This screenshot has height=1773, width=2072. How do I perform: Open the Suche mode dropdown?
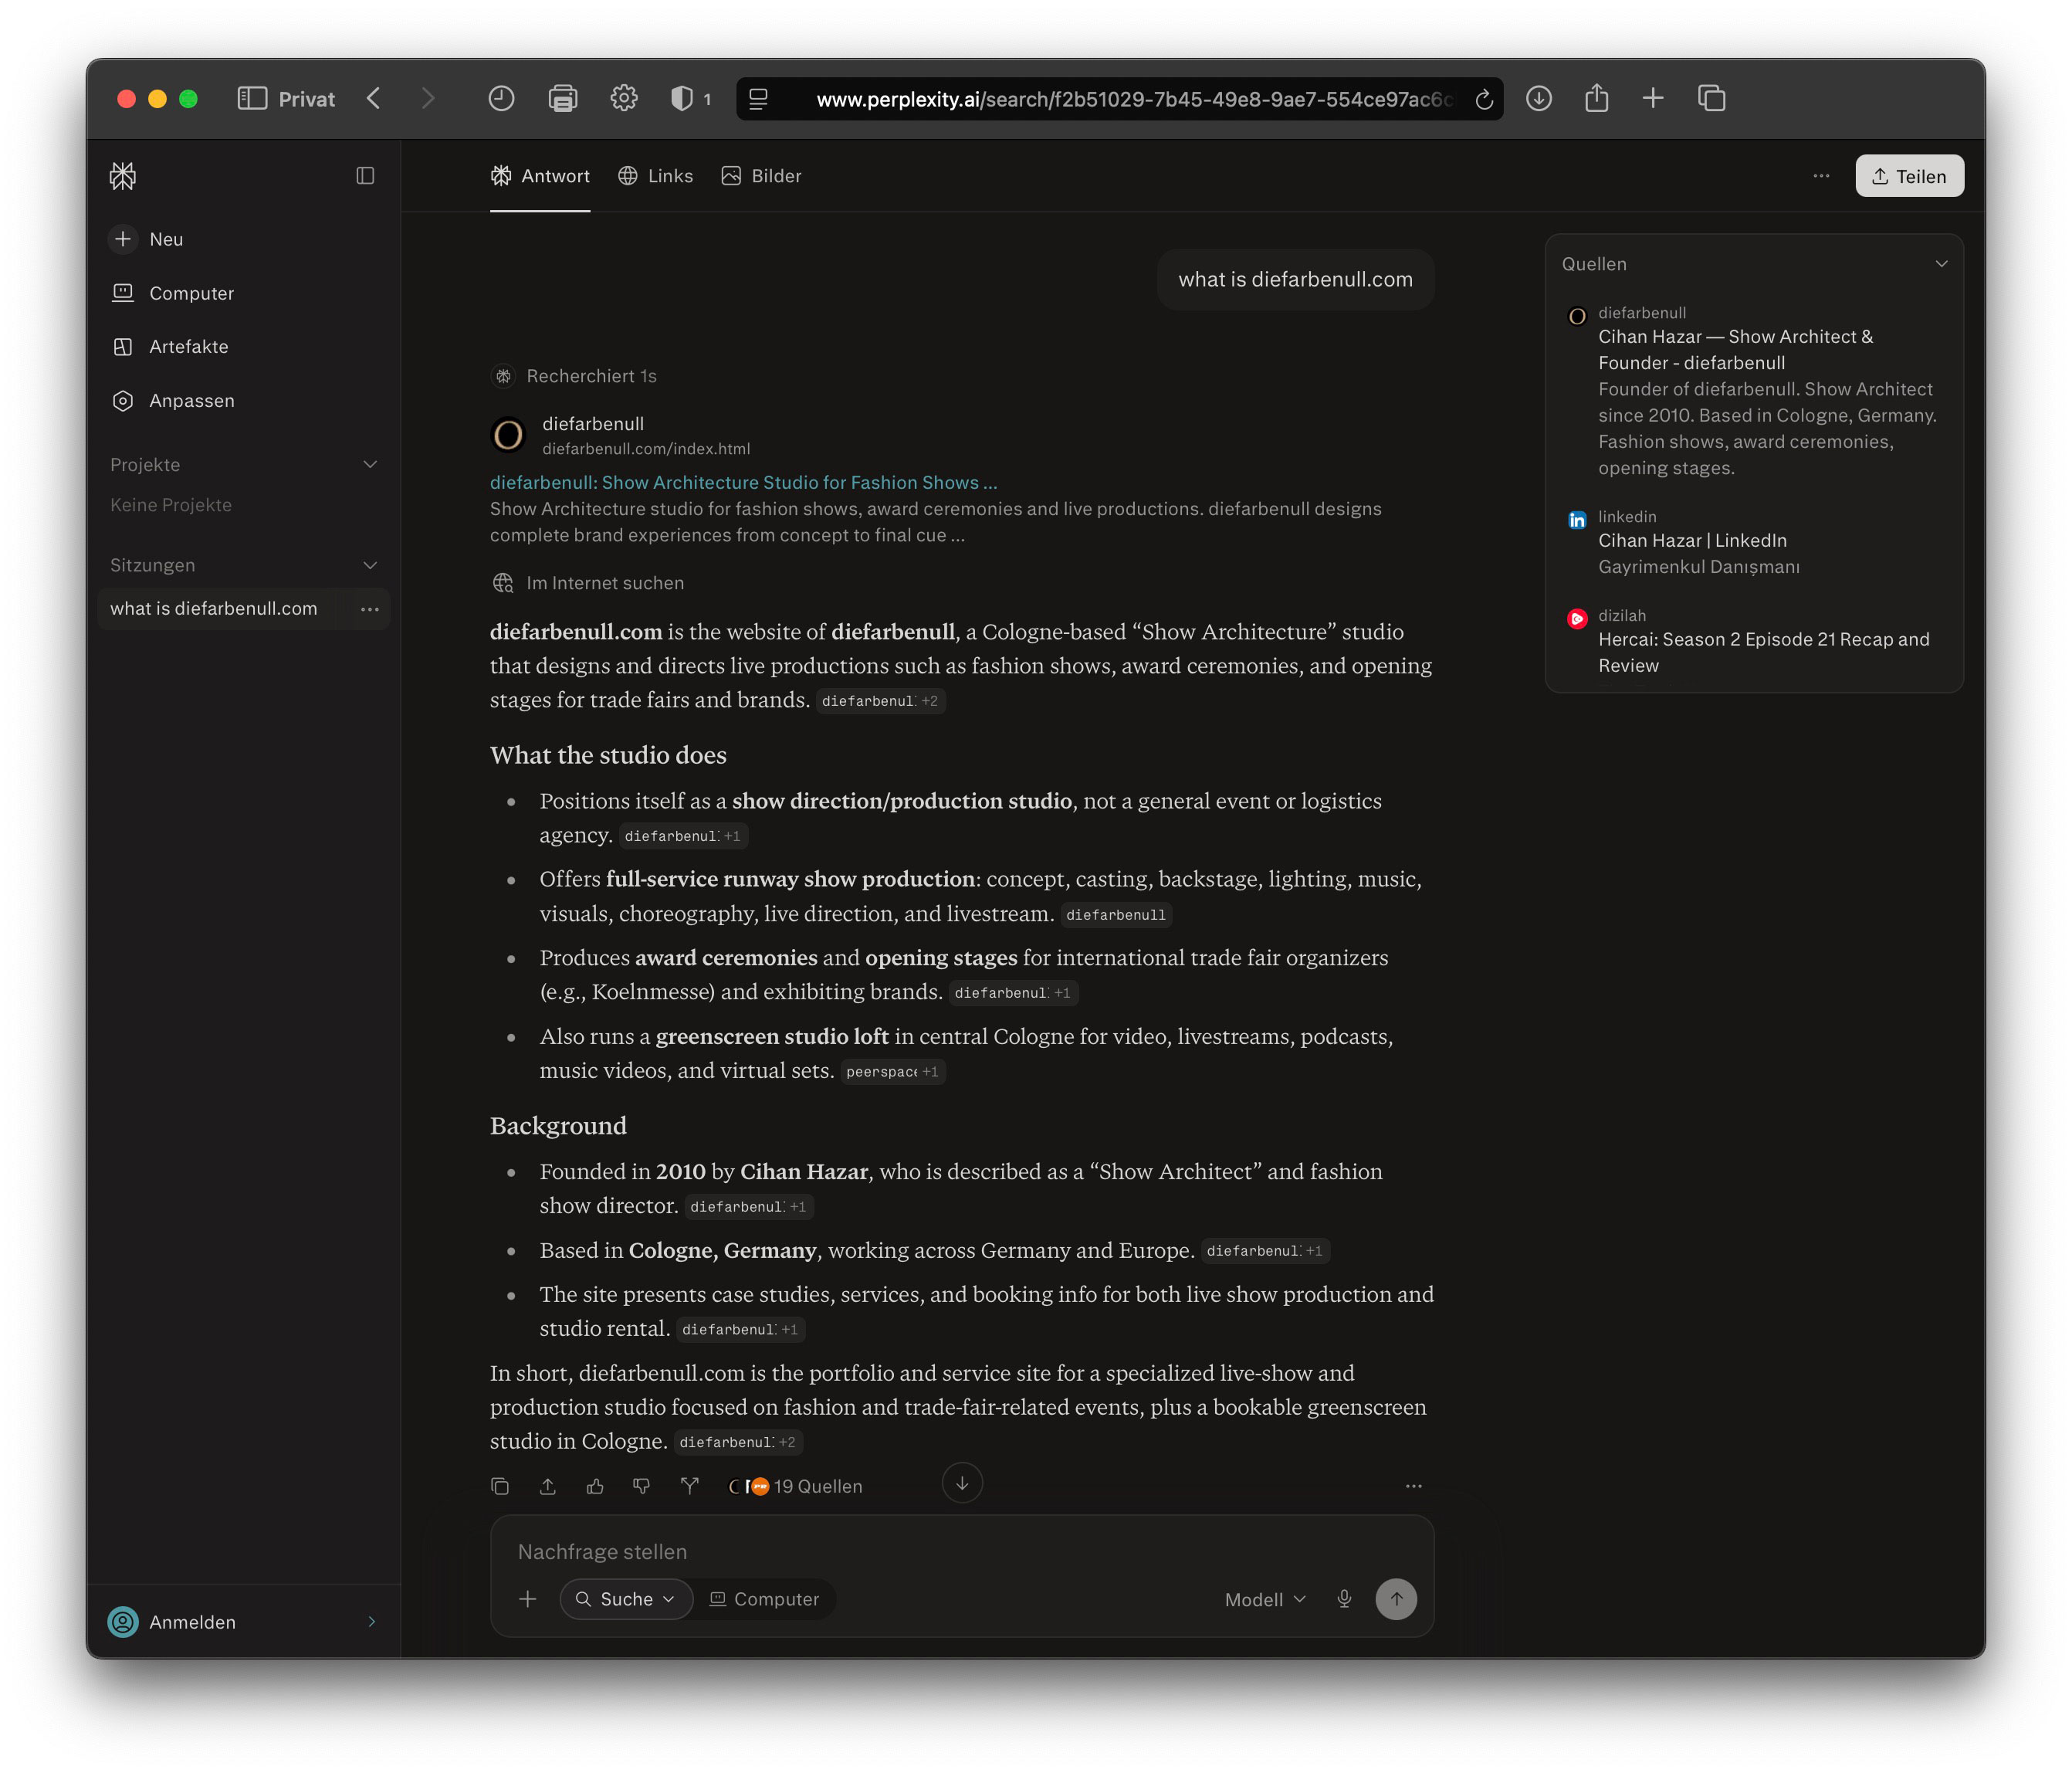pos(626,1599)
